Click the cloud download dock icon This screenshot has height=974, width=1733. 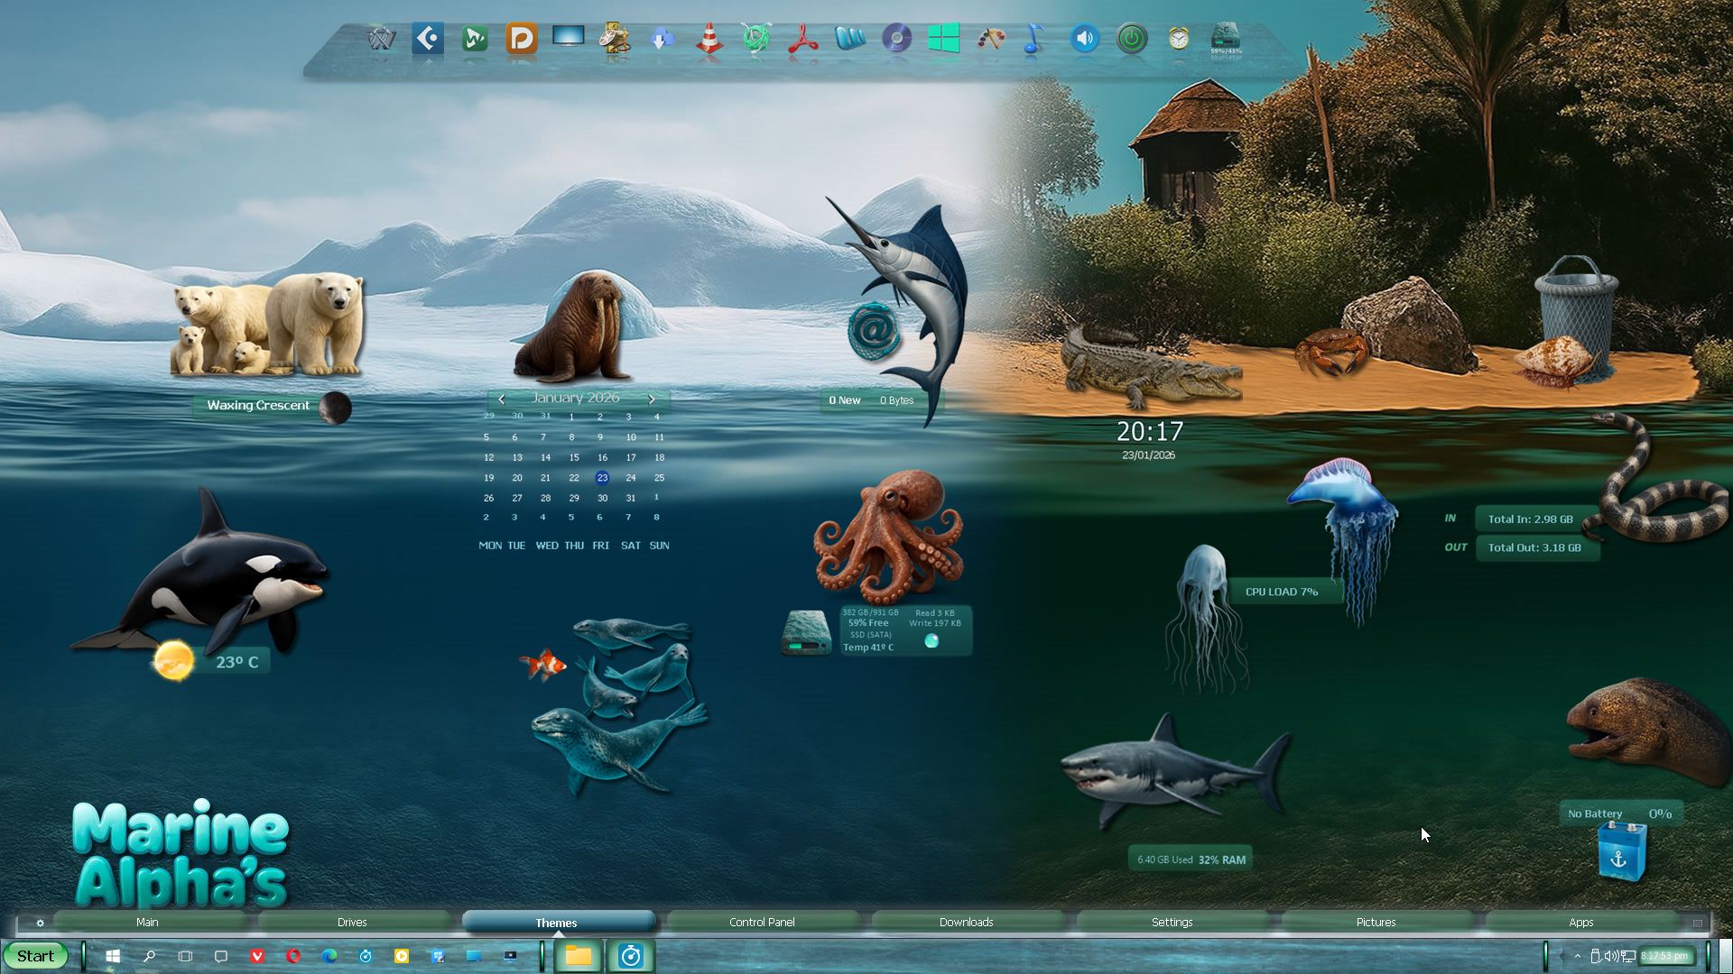662,40
